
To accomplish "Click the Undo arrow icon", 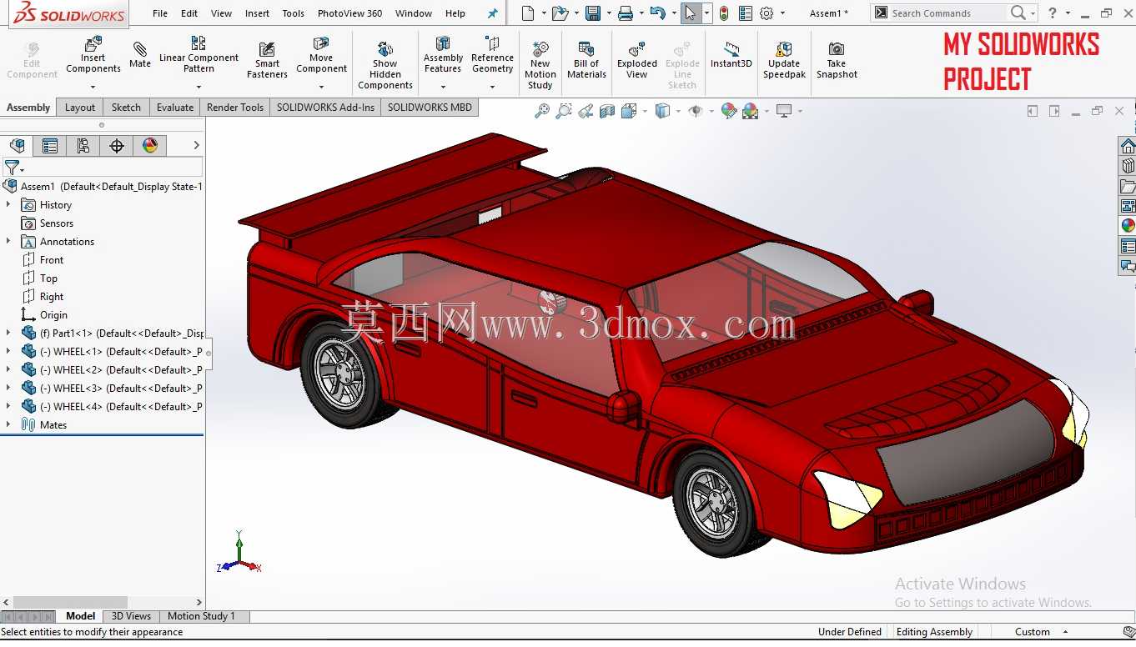I will [x=657, y=13].
